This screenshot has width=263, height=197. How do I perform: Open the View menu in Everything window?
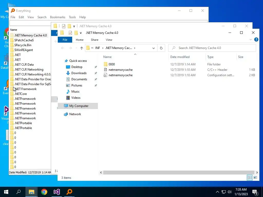tap(31, 17)
